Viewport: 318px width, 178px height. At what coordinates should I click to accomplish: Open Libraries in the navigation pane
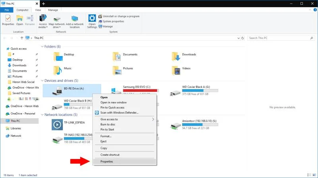[x=16, y=128]
